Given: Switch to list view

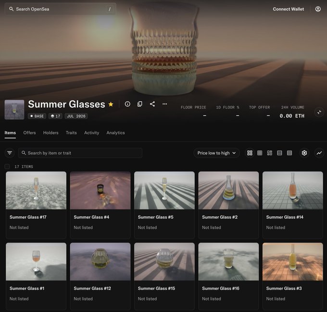Looking at the screenshot, I should (279, 153).
